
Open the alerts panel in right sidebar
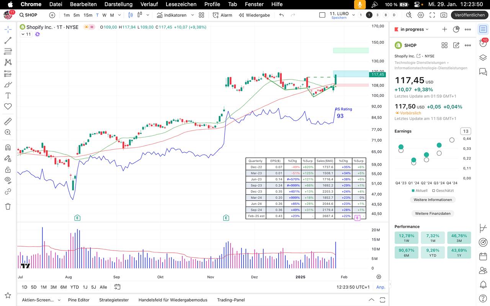click(x=483, y=44)
